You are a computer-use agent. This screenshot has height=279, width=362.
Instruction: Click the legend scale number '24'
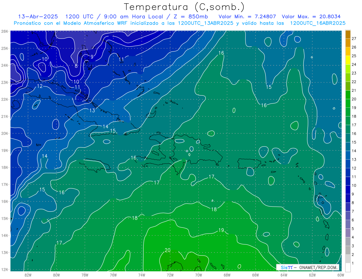354,64
